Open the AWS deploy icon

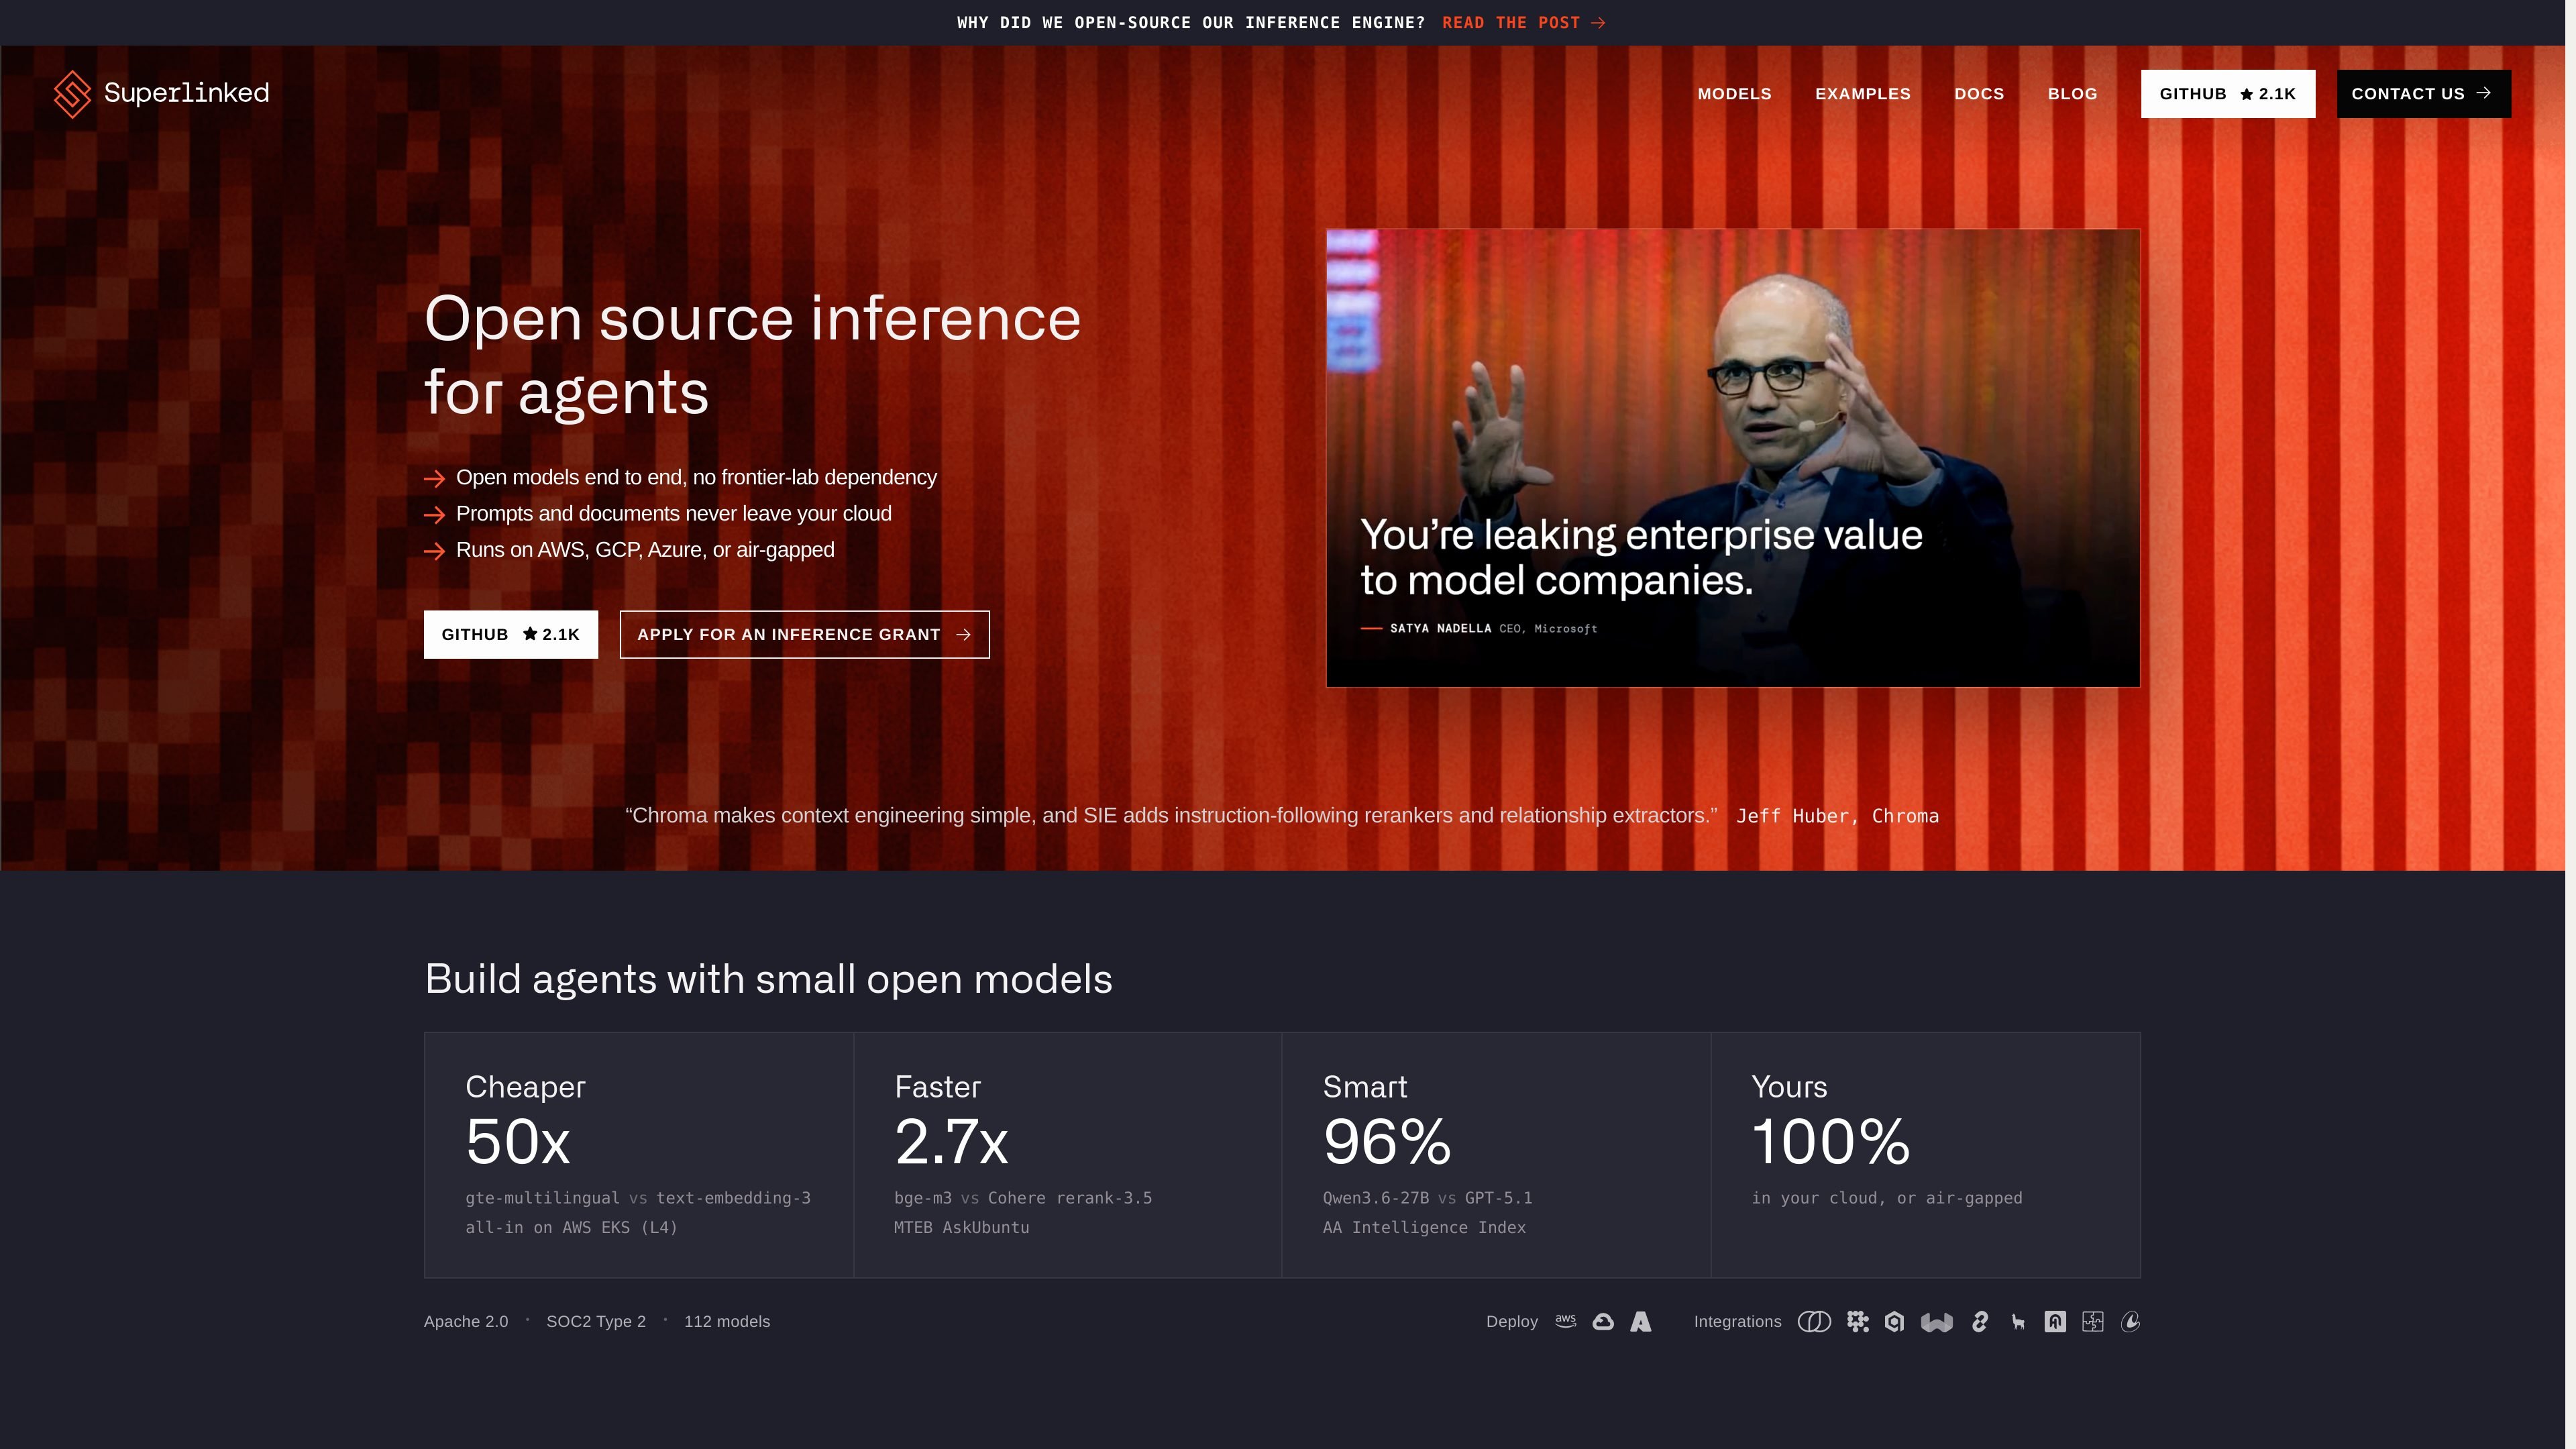pos(1566,1321)
